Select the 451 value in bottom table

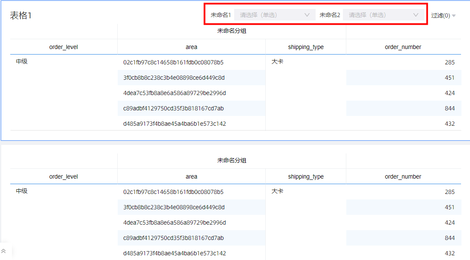pyautogui.click(x=450, y=208)
